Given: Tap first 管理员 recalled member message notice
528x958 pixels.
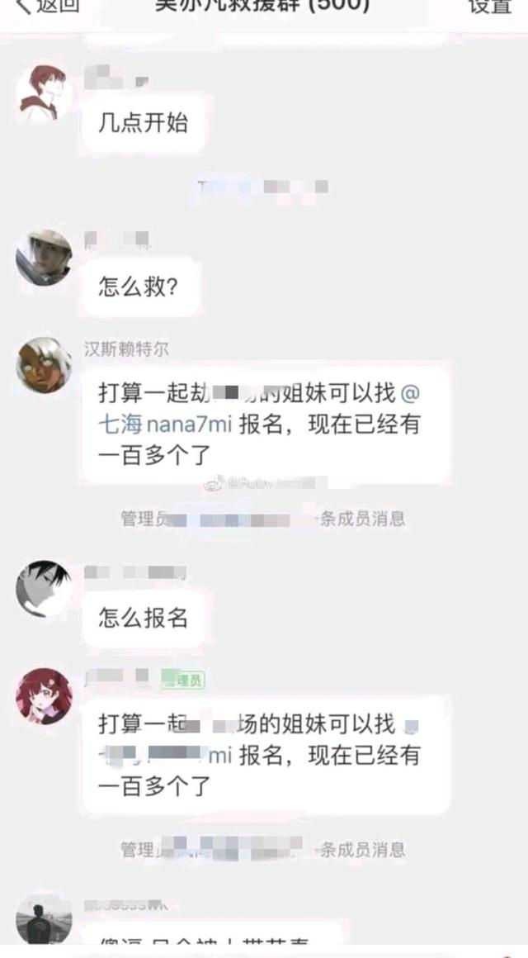Looking at the screenshot, I should [263, 519].
